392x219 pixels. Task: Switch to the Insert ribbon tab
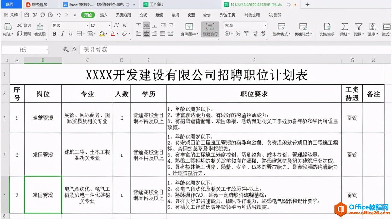pos(103,15)
